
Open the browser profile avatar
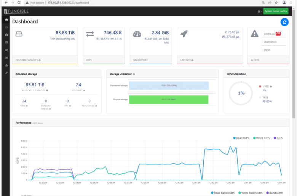[x=284, y=3]
